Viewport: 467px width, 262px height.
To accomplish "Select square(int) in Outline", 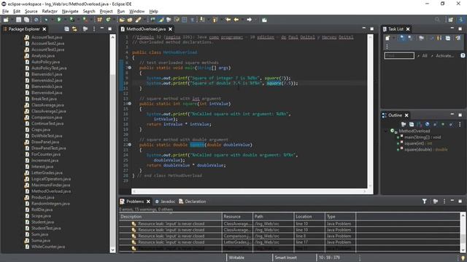I will pos(418,143).
